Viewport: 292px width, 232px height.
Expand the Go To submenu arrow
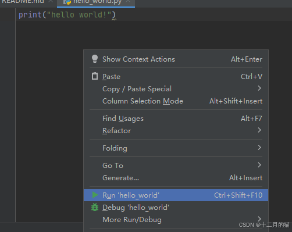tap(259, 165)
